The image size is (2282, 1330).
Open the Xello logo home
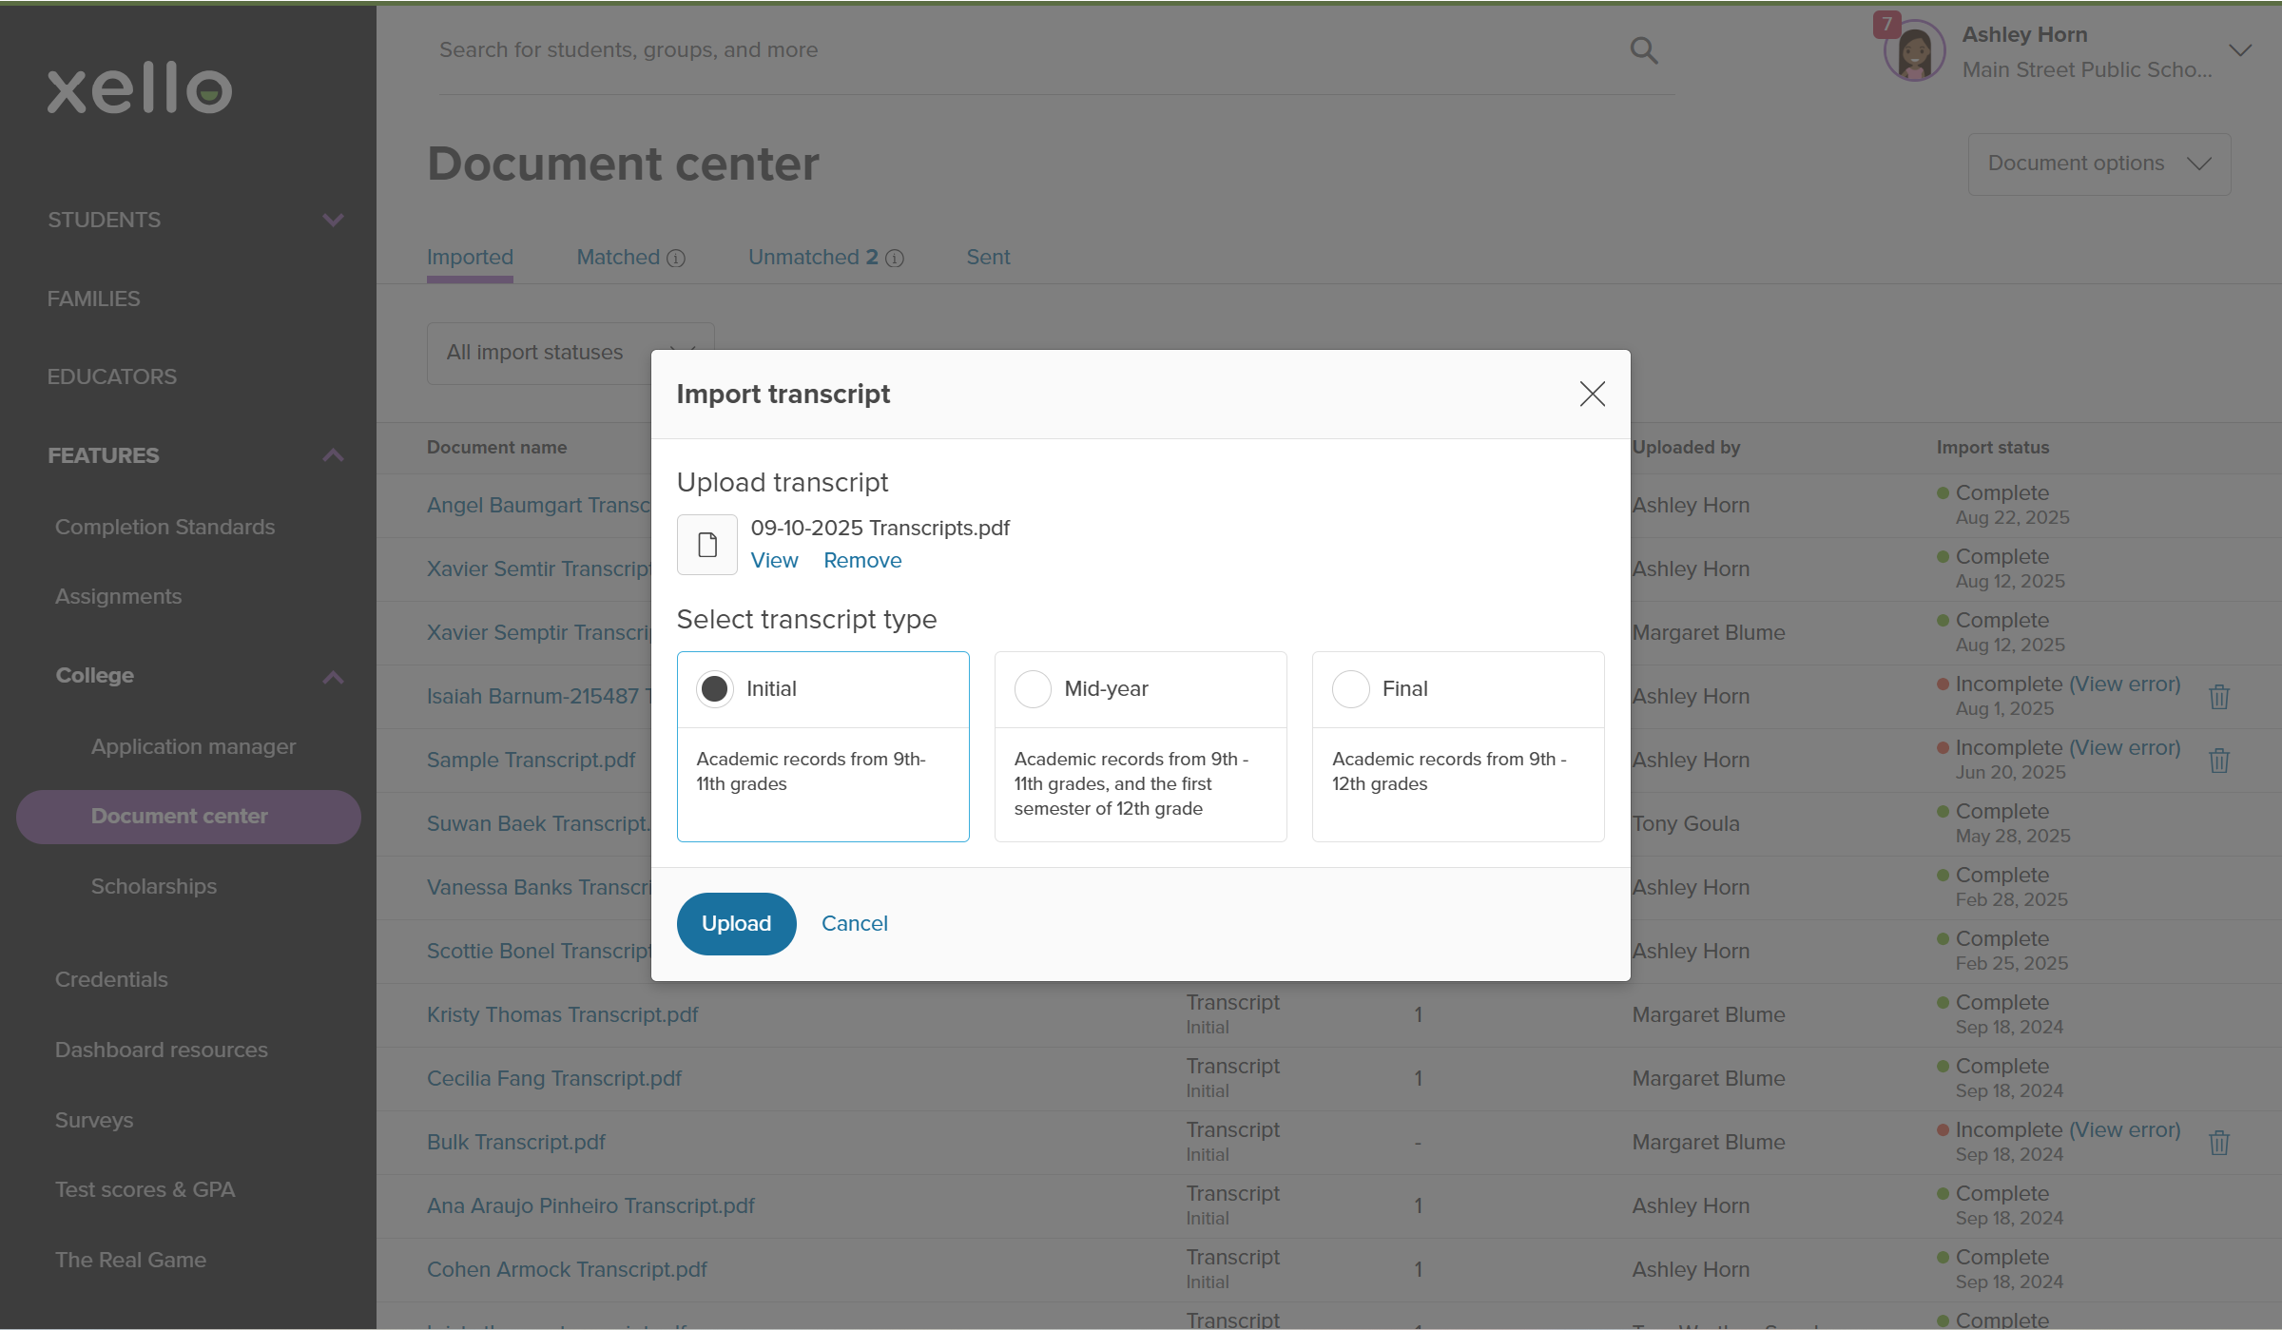tap(140, 88)
